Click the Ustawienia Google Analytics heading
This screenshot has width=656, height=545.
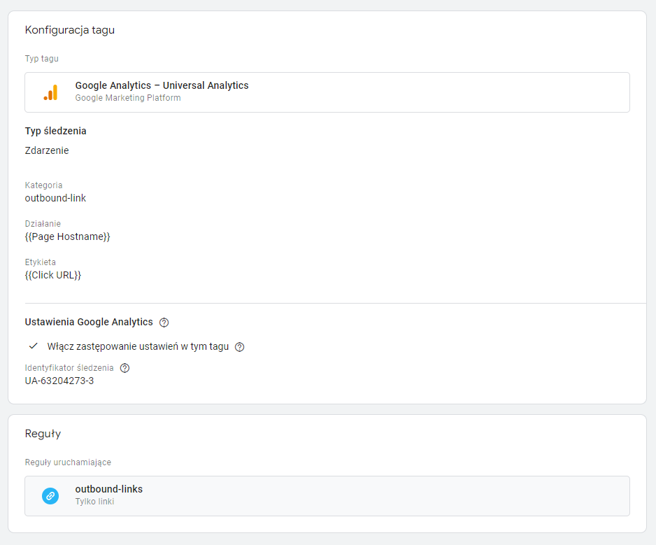[x=89, y=323]
